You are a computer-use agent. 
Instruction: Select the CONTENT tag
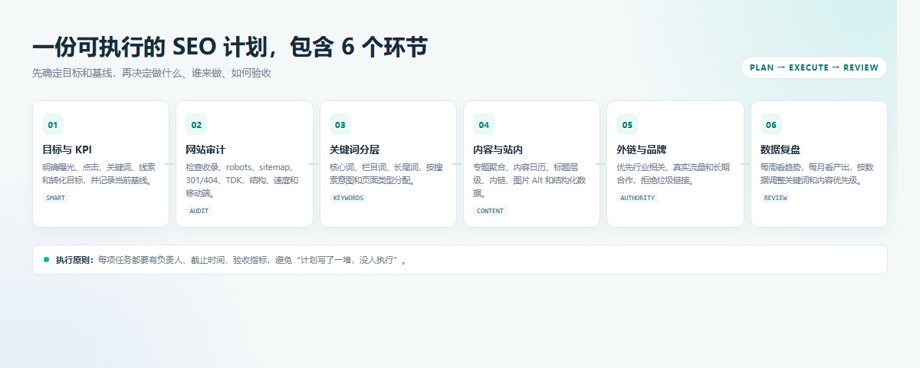click(490, 211)
